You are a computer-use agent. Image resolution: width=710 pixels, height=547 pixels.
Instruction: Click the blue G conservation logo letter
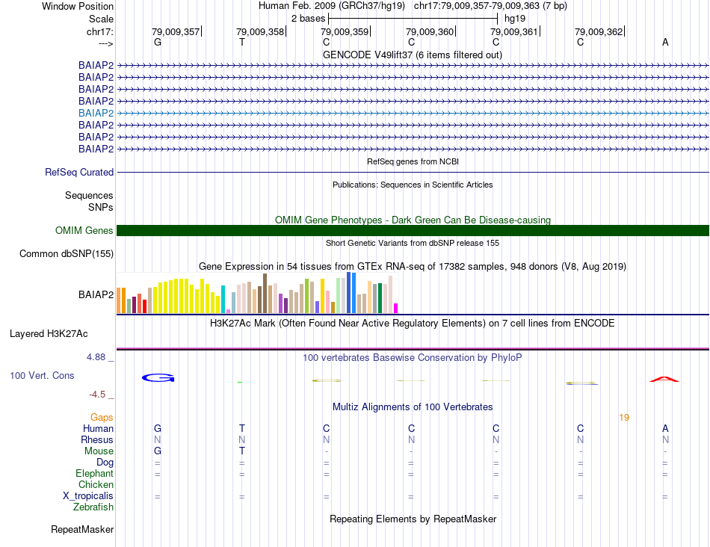point(158,377)
